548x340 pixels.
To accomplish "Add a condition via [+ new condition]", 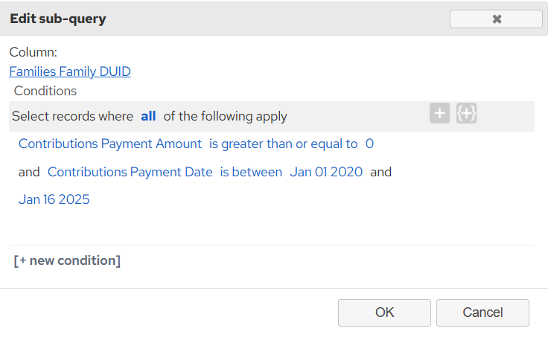I will pyautogui.click(x=67, y=260).
